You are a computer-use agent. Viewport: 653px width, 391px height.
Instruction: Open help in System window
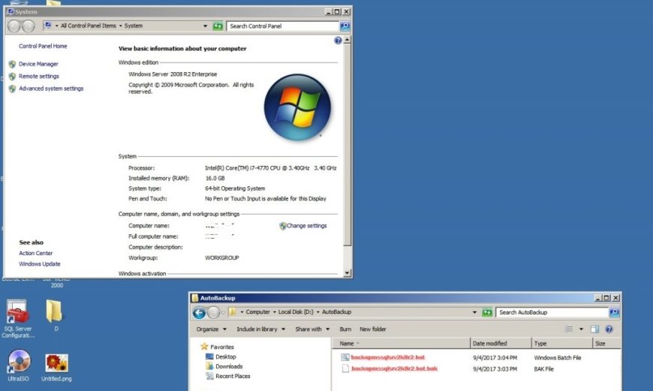[x=338, y=41]
